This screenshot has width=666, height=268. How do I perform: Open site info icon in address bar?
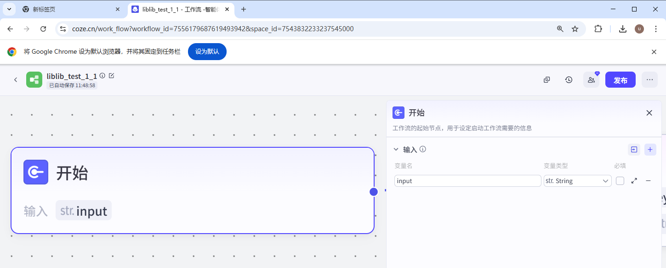click(63, 28)
